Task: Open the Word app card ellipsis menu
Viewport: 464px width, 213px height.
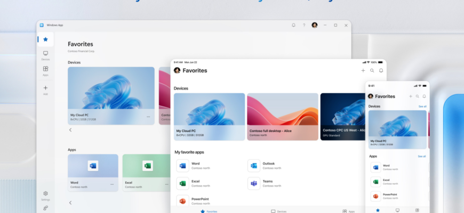Action: (112, 184)
